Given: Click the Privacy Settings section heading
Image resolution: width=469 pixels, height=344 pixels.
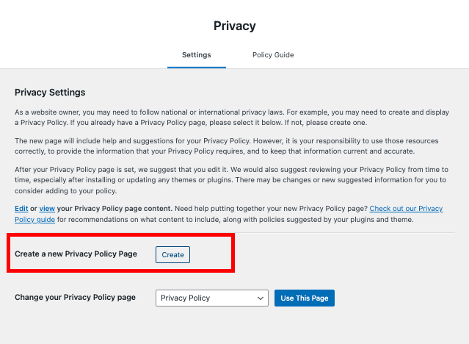Looking at the screenshot, I should (50, 93).
